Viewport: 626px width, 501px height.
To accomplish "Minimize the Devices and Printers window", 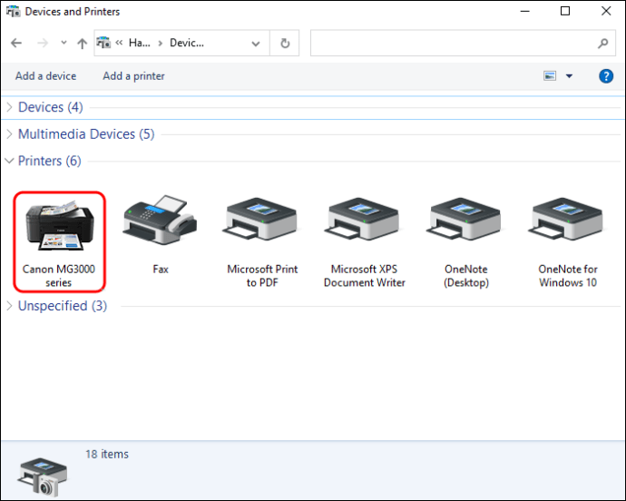I will [525, 11].
